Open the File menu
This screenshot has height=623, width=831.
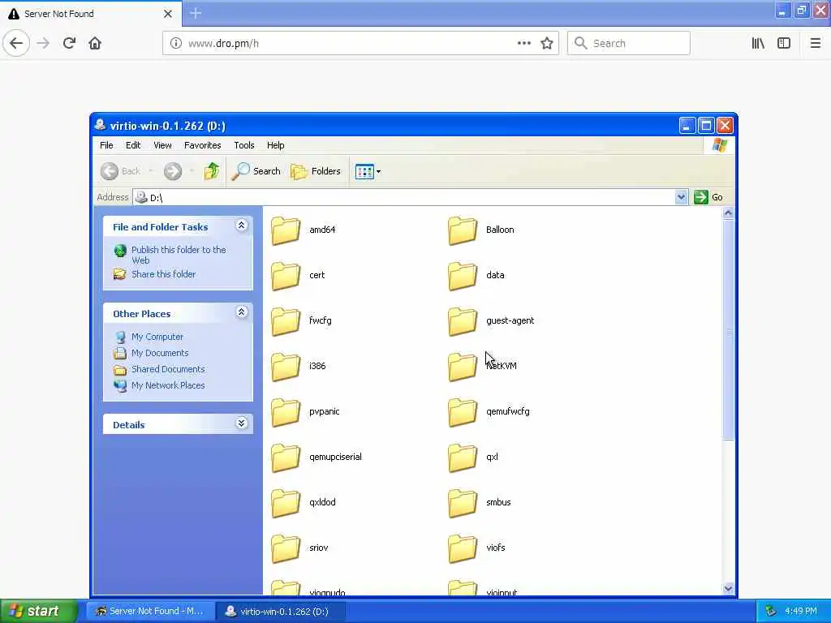[x=106, y=145]
